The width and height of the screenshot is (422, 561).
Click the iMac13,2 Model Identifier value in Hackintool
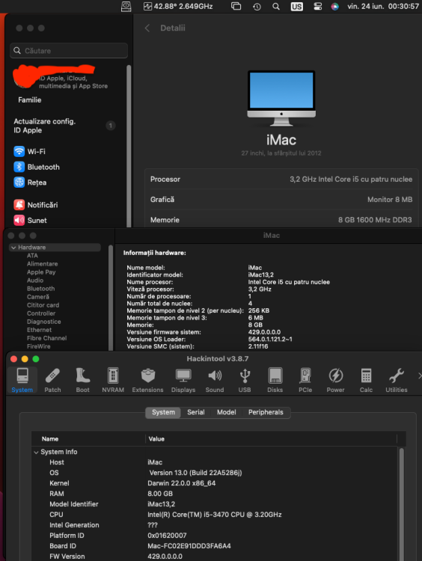point(162,503)
